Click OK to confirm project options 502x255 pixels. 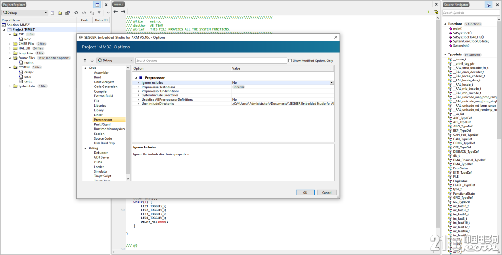tap(305, 193)
